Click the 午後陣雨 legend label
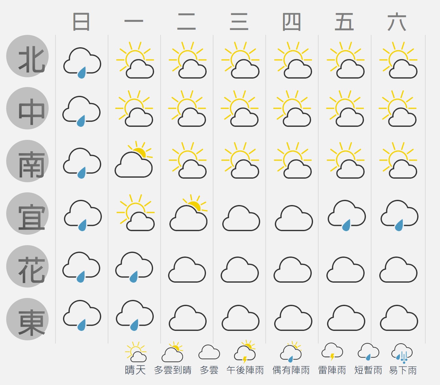The image size is (440, 385). pos(245,370)
